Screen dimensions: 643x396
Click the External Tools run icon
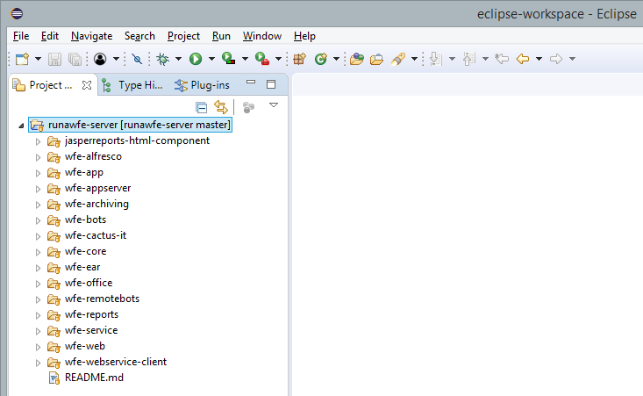[262, 59]
